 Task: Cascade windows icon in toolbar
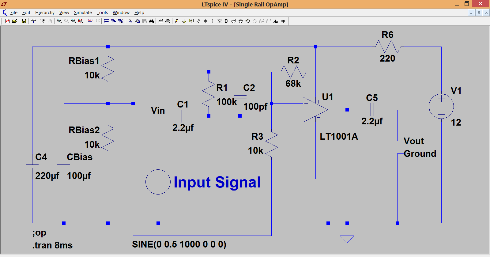pos(114,21)
